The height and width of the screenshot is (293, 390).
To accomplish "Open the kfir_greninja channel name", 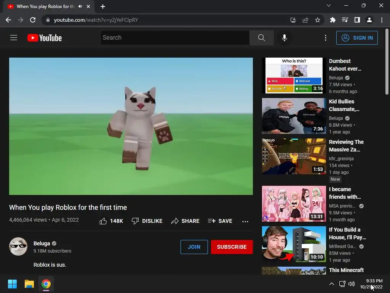I will click(x=341, y=158).
